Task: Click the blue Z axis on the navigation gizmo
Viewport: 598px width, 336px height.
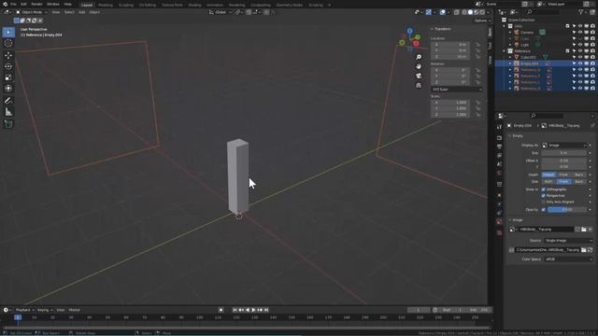Action: tap(409, 31)
